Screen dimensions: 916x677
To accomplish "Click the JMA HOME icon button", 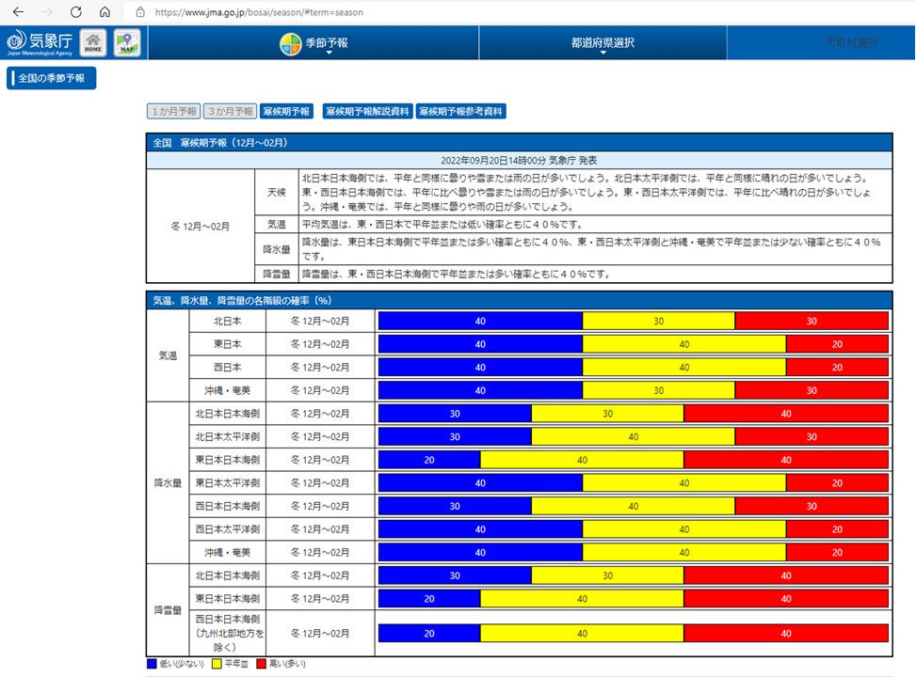I will pyautogui.click(x=93, y=43).
